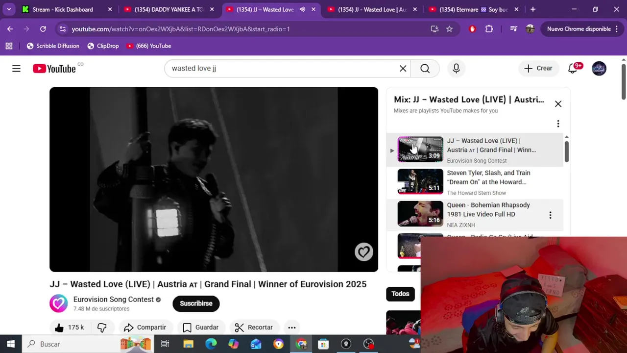
Task: Share the video with Compartir
Action: pos(145,328)
